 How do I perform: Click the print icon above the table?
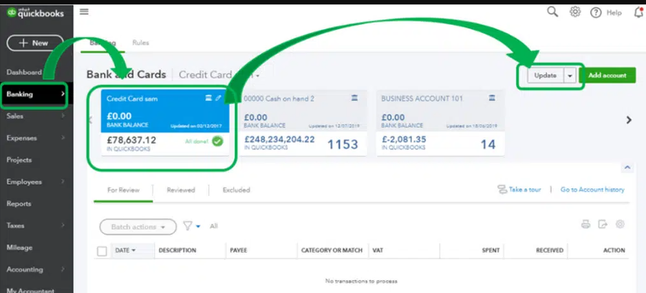tap(585, 224)
